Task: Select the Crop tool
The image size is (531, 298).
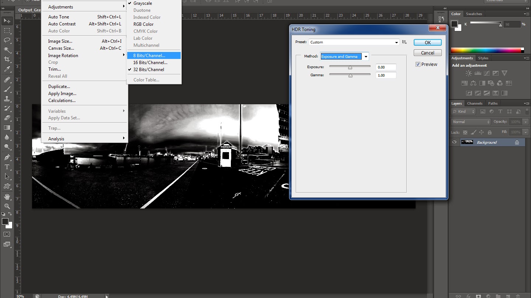Action: coord(7,59)
